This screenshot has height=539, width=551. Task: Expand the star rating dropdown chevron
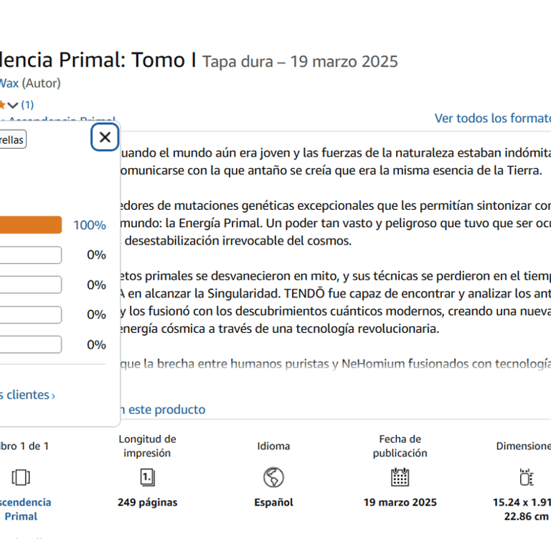[x=13, y=106]
